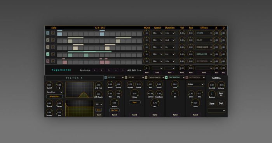272x143 pixels.
Task: Click the filter Sustain knob
Action: [49, 112]
